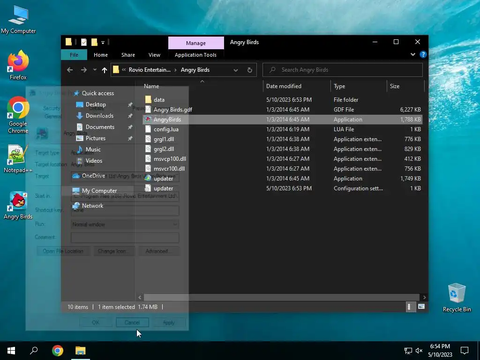
Task: Select the updater configuration settings file
Action: [282, 188]
